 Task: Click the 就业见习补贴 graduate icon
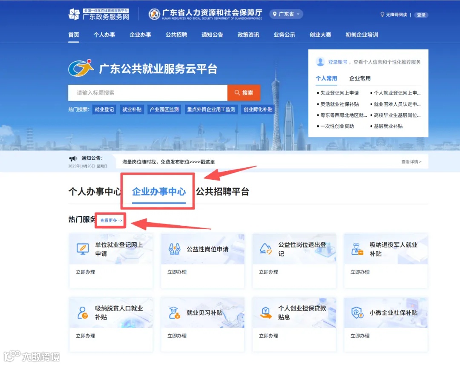click(174, 313)
